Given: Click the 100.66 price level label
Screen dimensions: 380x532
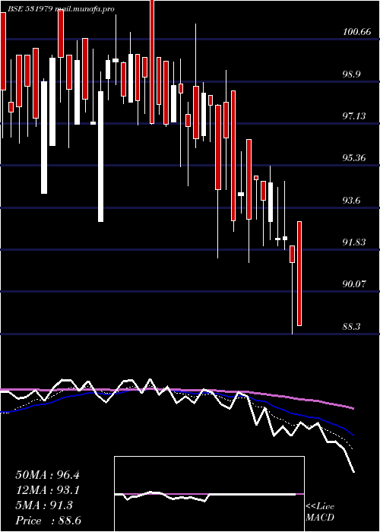Looking at the screenshot, I should click(357, 32).
